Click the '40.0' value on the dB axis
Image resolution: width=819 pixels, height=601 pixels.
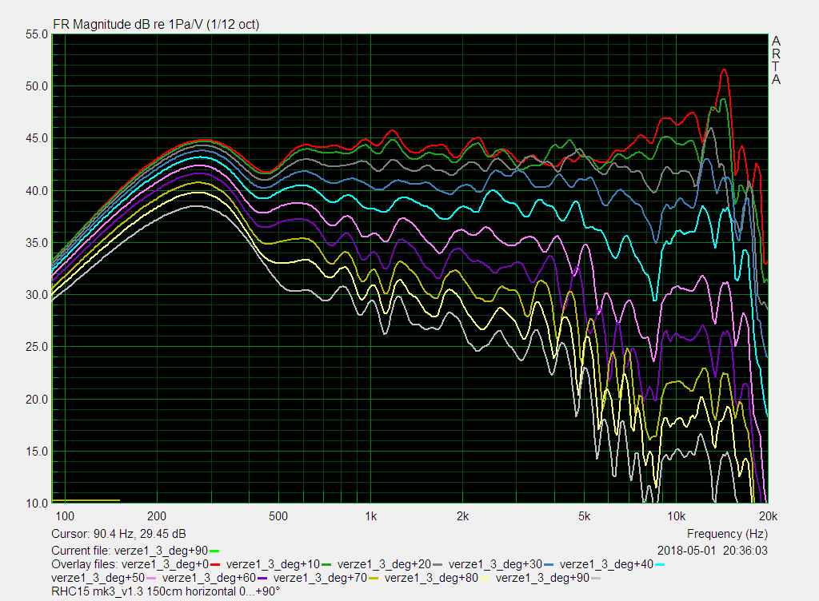coord(37,190)
